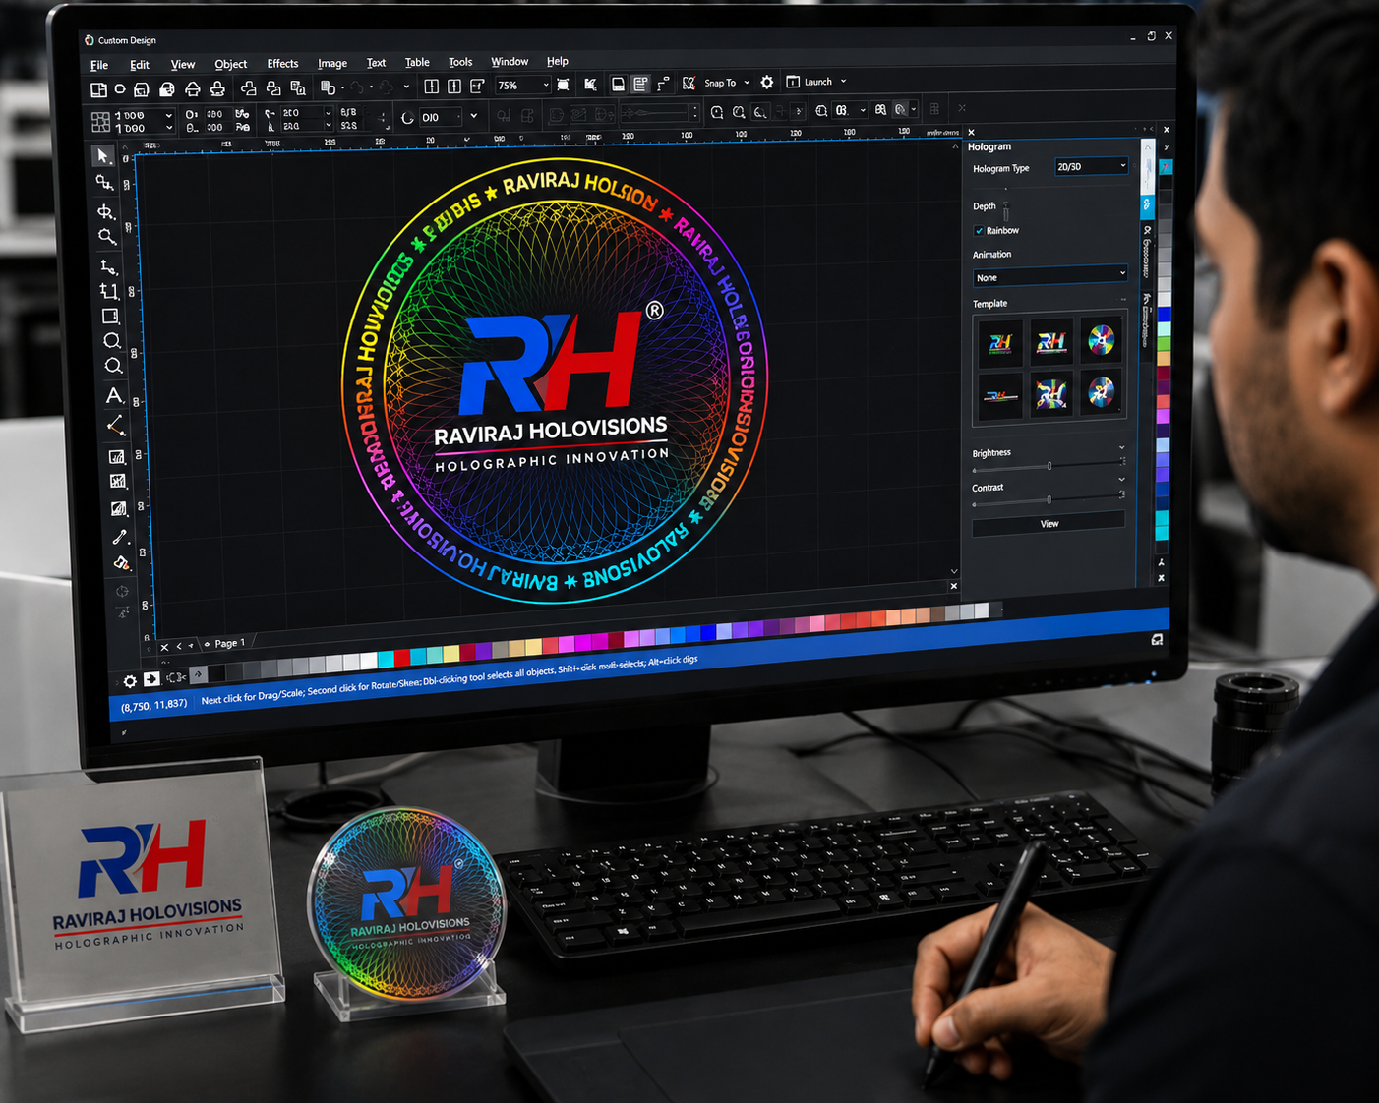Pick the cyan swatch in the bottom palette

[x=386, y=659]
